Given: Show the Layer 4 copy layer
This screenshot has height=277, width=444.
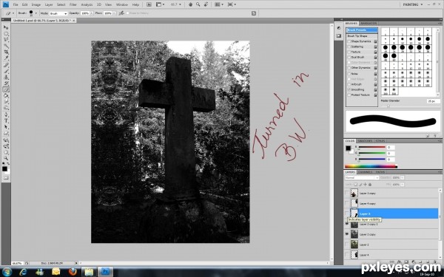Looking at the screenshot, I should [x=347, y=203].
